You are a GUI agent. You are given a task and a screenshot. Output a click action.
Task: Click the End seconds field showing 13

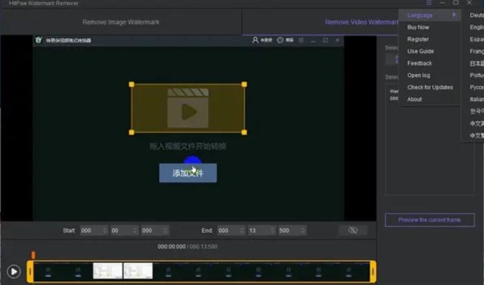click(x=261, y=231)
